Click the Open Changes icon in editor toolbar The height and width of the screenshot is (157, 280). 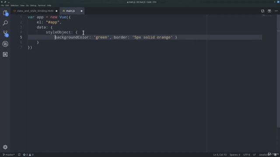[x=262, y=11]
